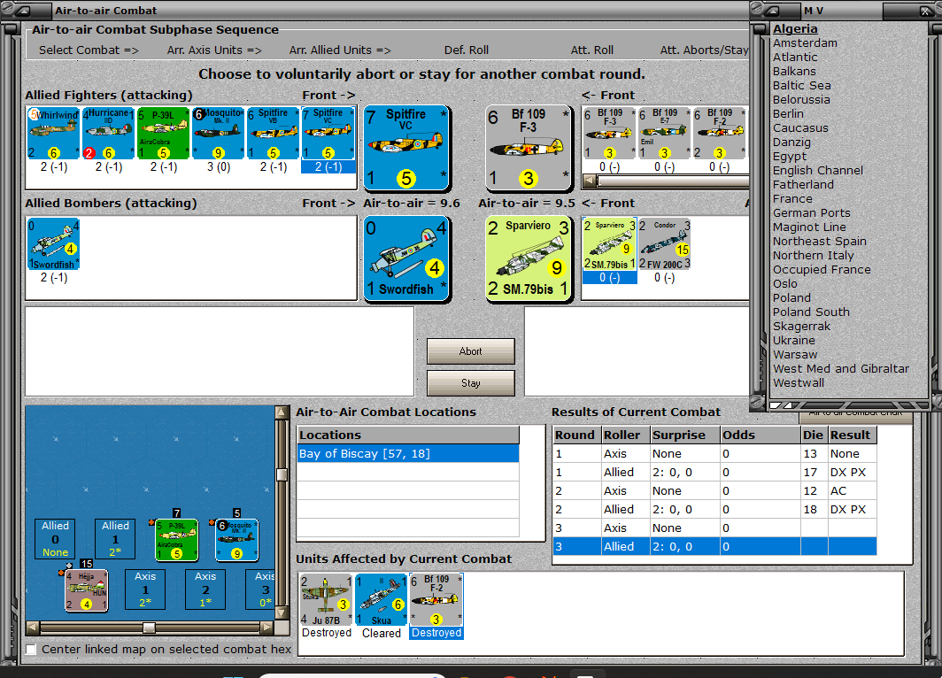
Task: Click Axis 1 2* marker on map
Action: (x=145, y=589)
